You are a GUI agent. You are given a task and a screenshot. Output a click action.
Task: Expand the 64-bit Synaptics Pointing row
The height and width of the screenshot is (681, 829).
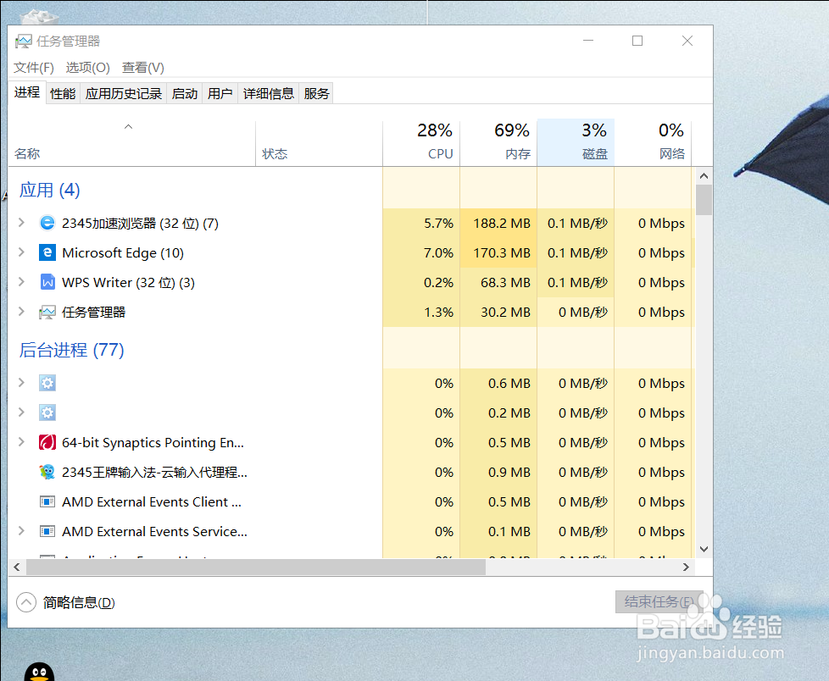point(21,441)
